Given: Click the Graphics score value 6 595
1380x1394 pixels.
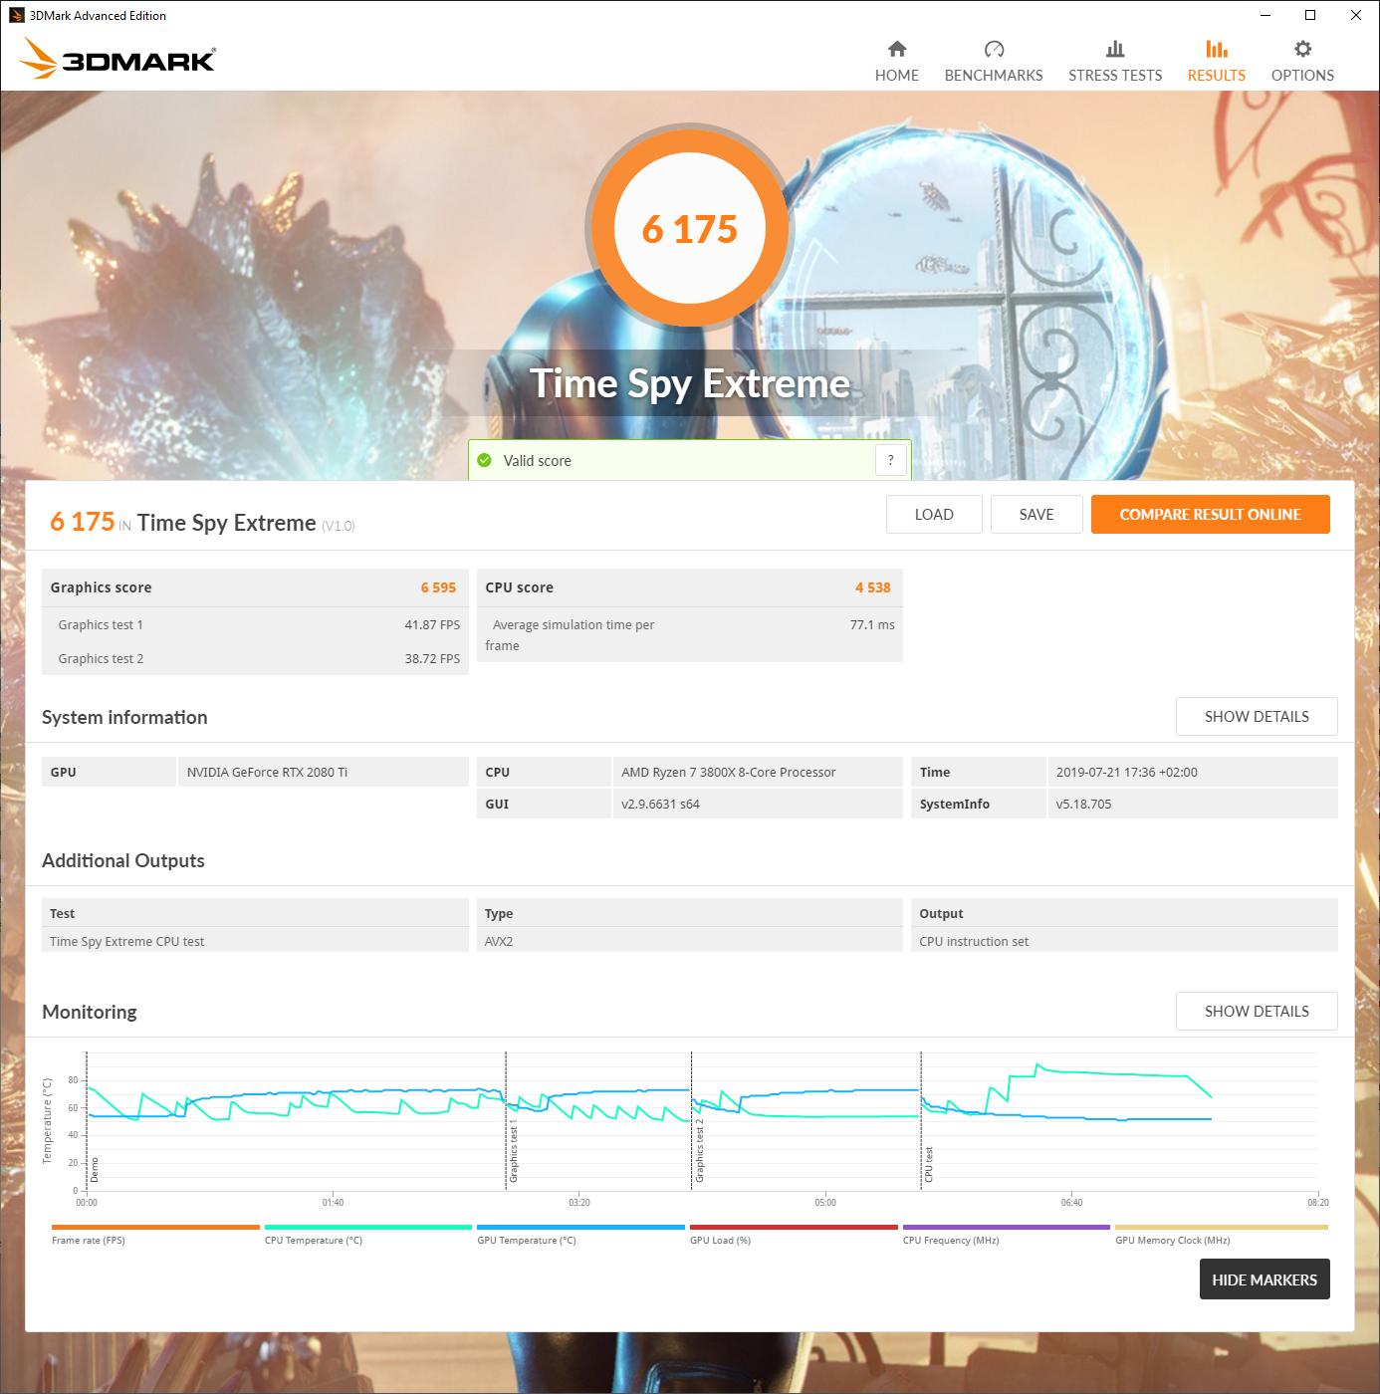Looking at the screenshot, I should coord(438,587).
